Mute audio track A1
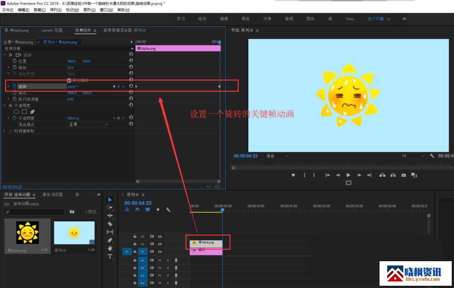 [159, 260]
